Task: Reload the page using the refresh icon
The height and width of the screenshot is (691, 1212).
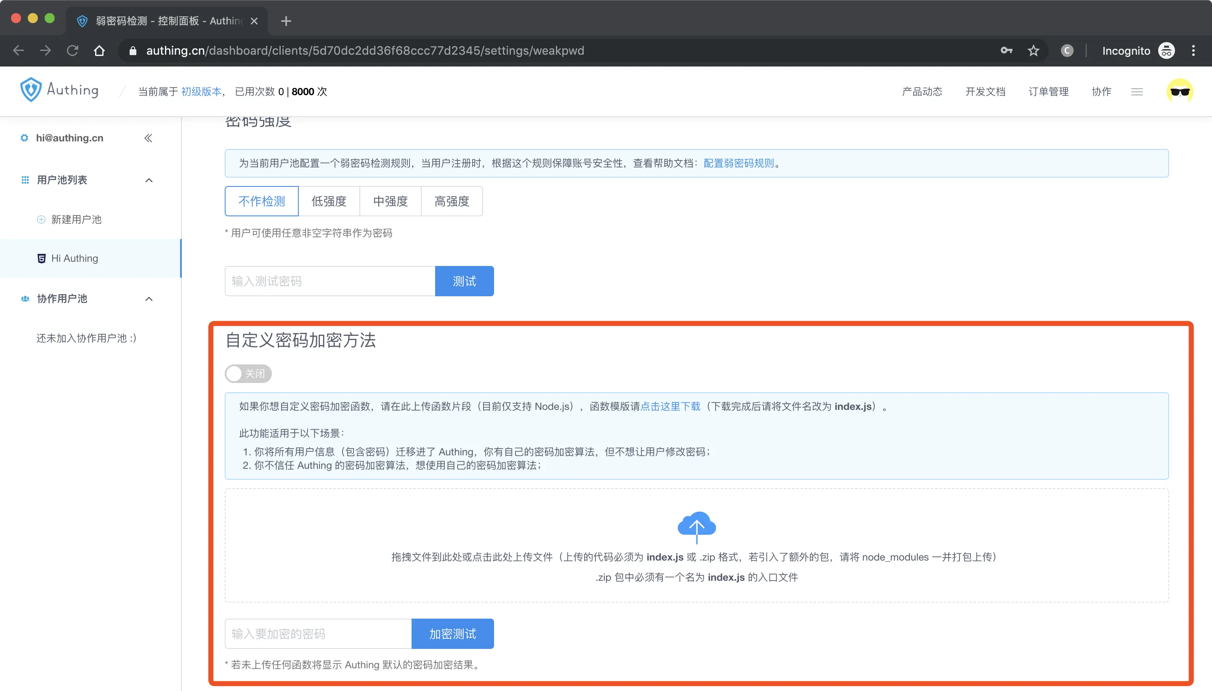Action: click(72, 51)
